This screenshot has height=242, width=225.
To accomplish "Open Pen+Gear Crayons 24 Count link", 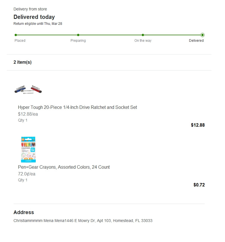I will 64,167.
